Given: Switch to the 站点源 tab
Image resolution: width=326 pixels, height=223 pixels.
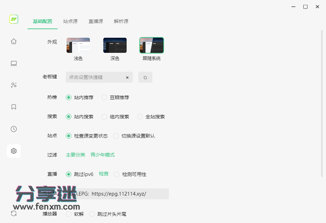Looking at the screenshot, I should (x=70, y=21).
